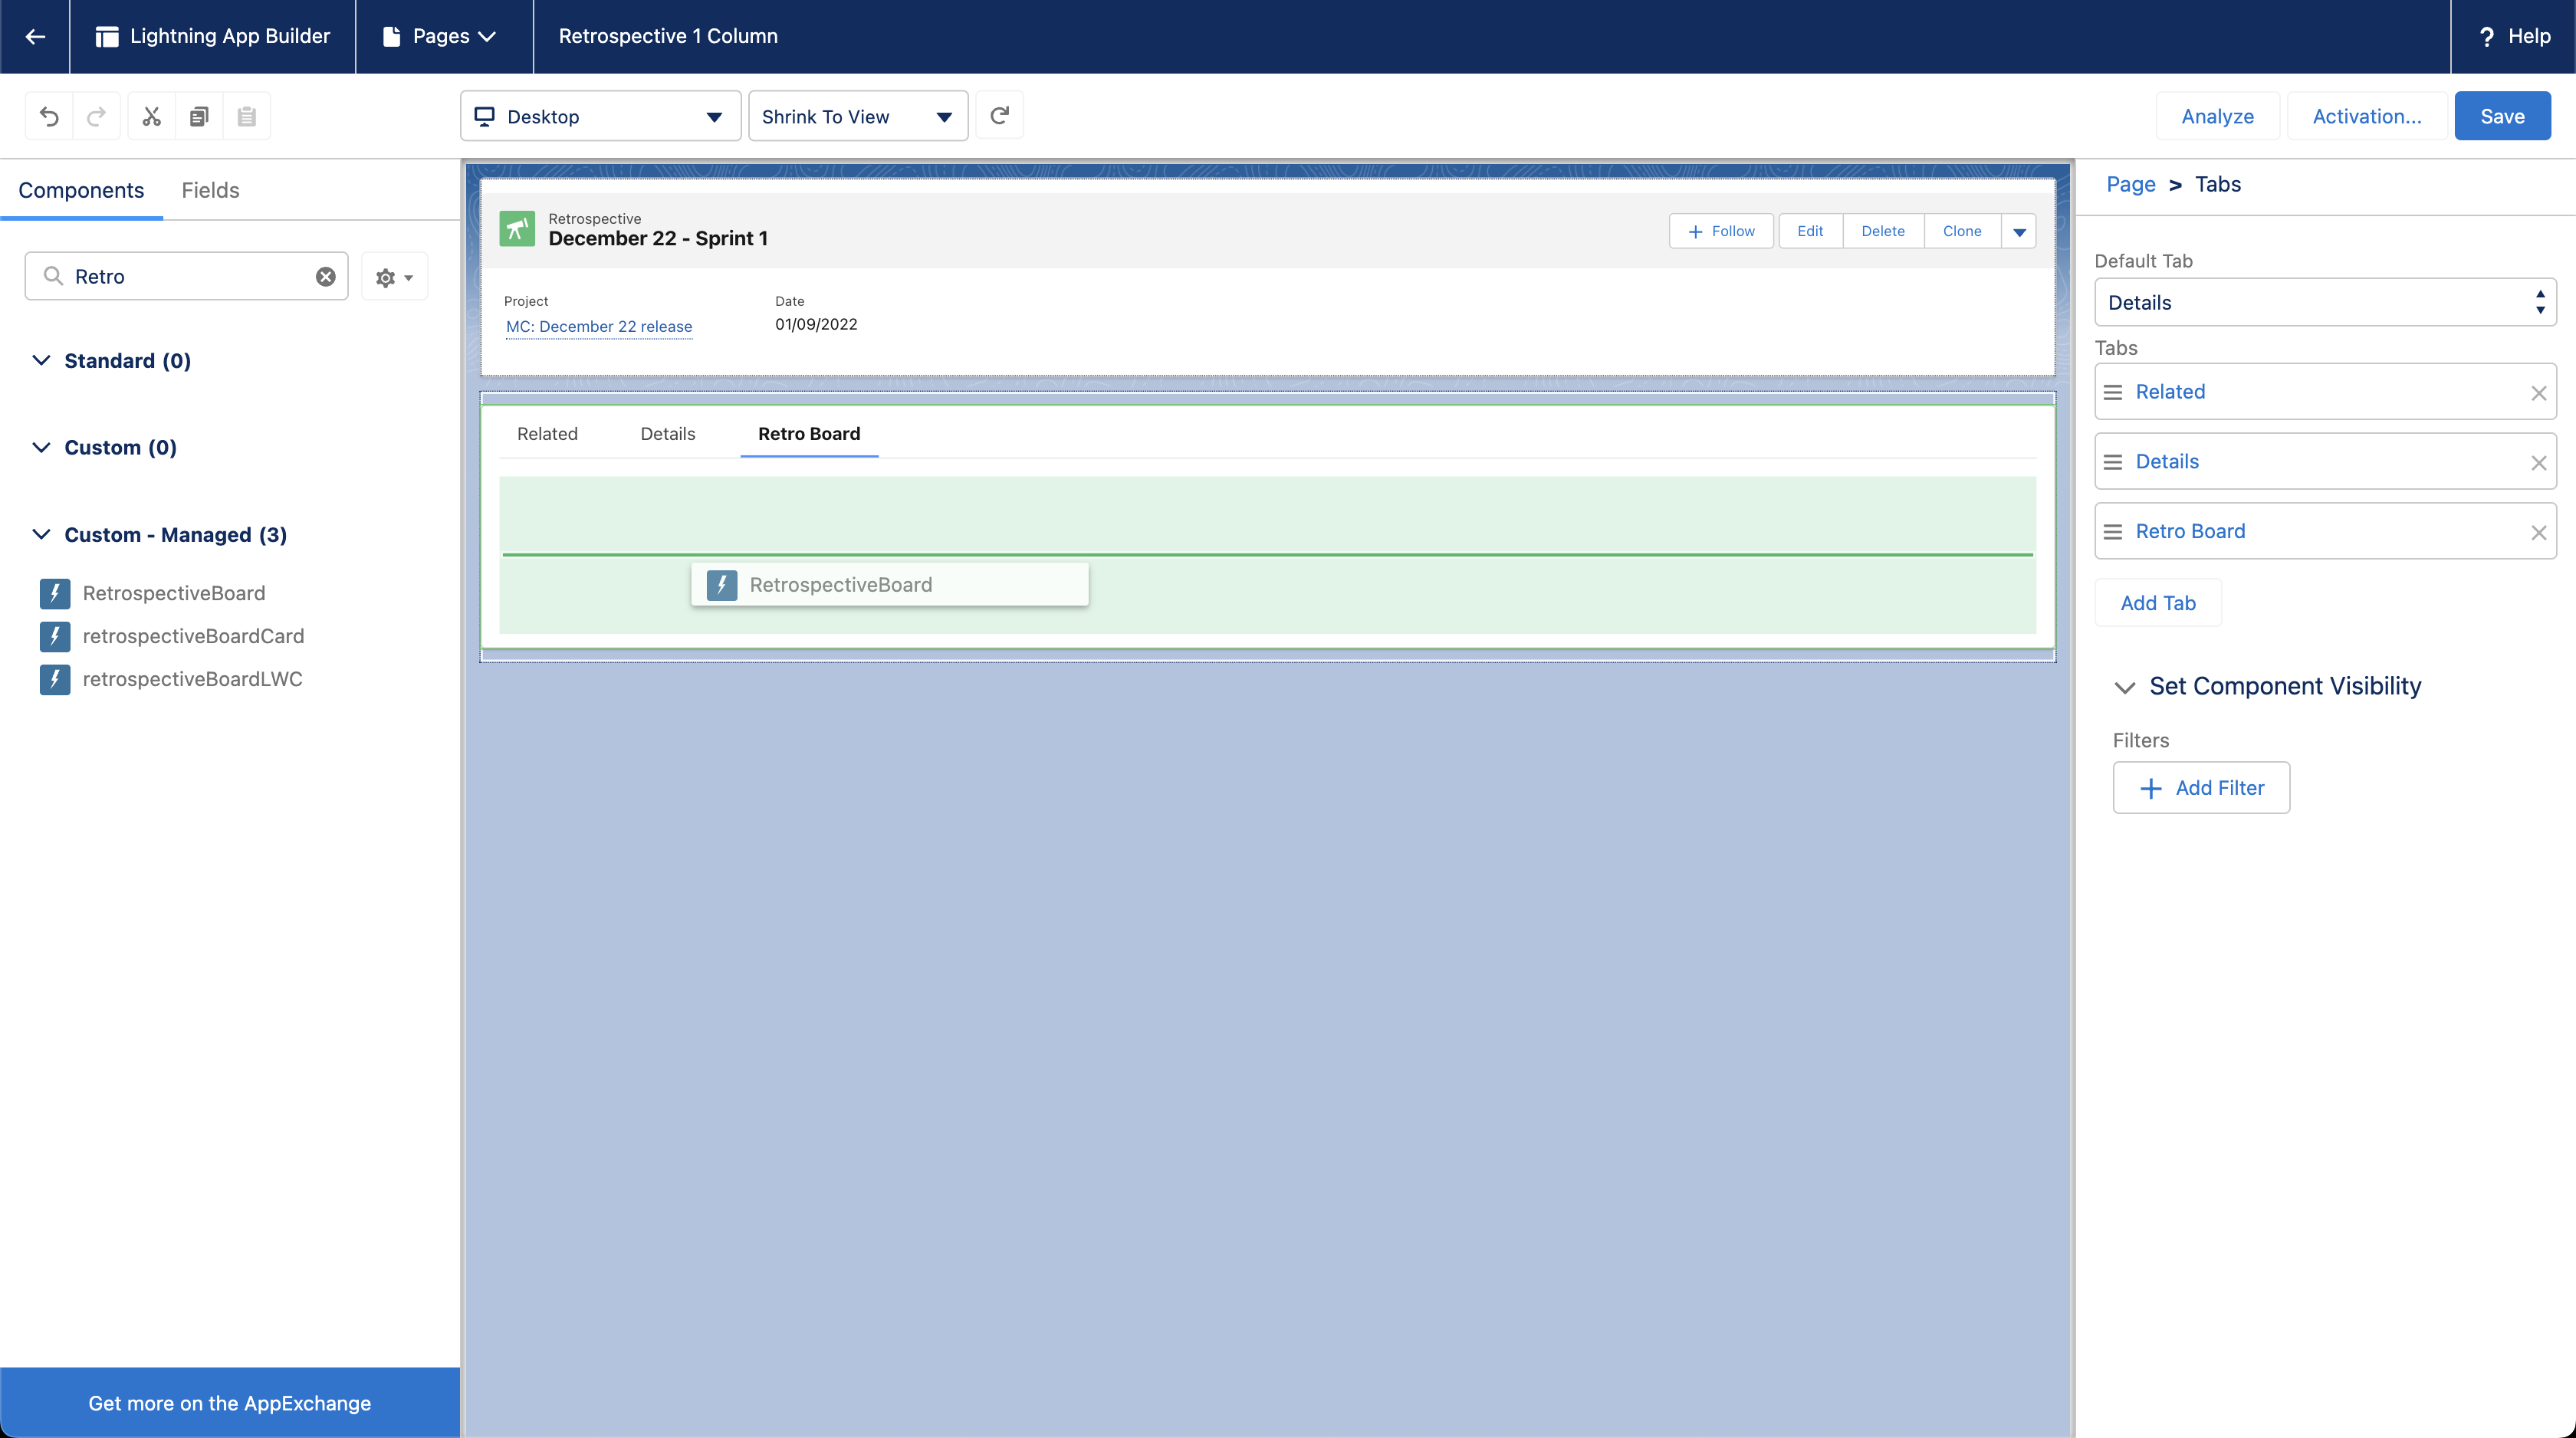Select the Related tab in canvas
Image resolution: width=2576 pixels, height=1438 pixels.
pyautogui.click(x=547, y=433)
